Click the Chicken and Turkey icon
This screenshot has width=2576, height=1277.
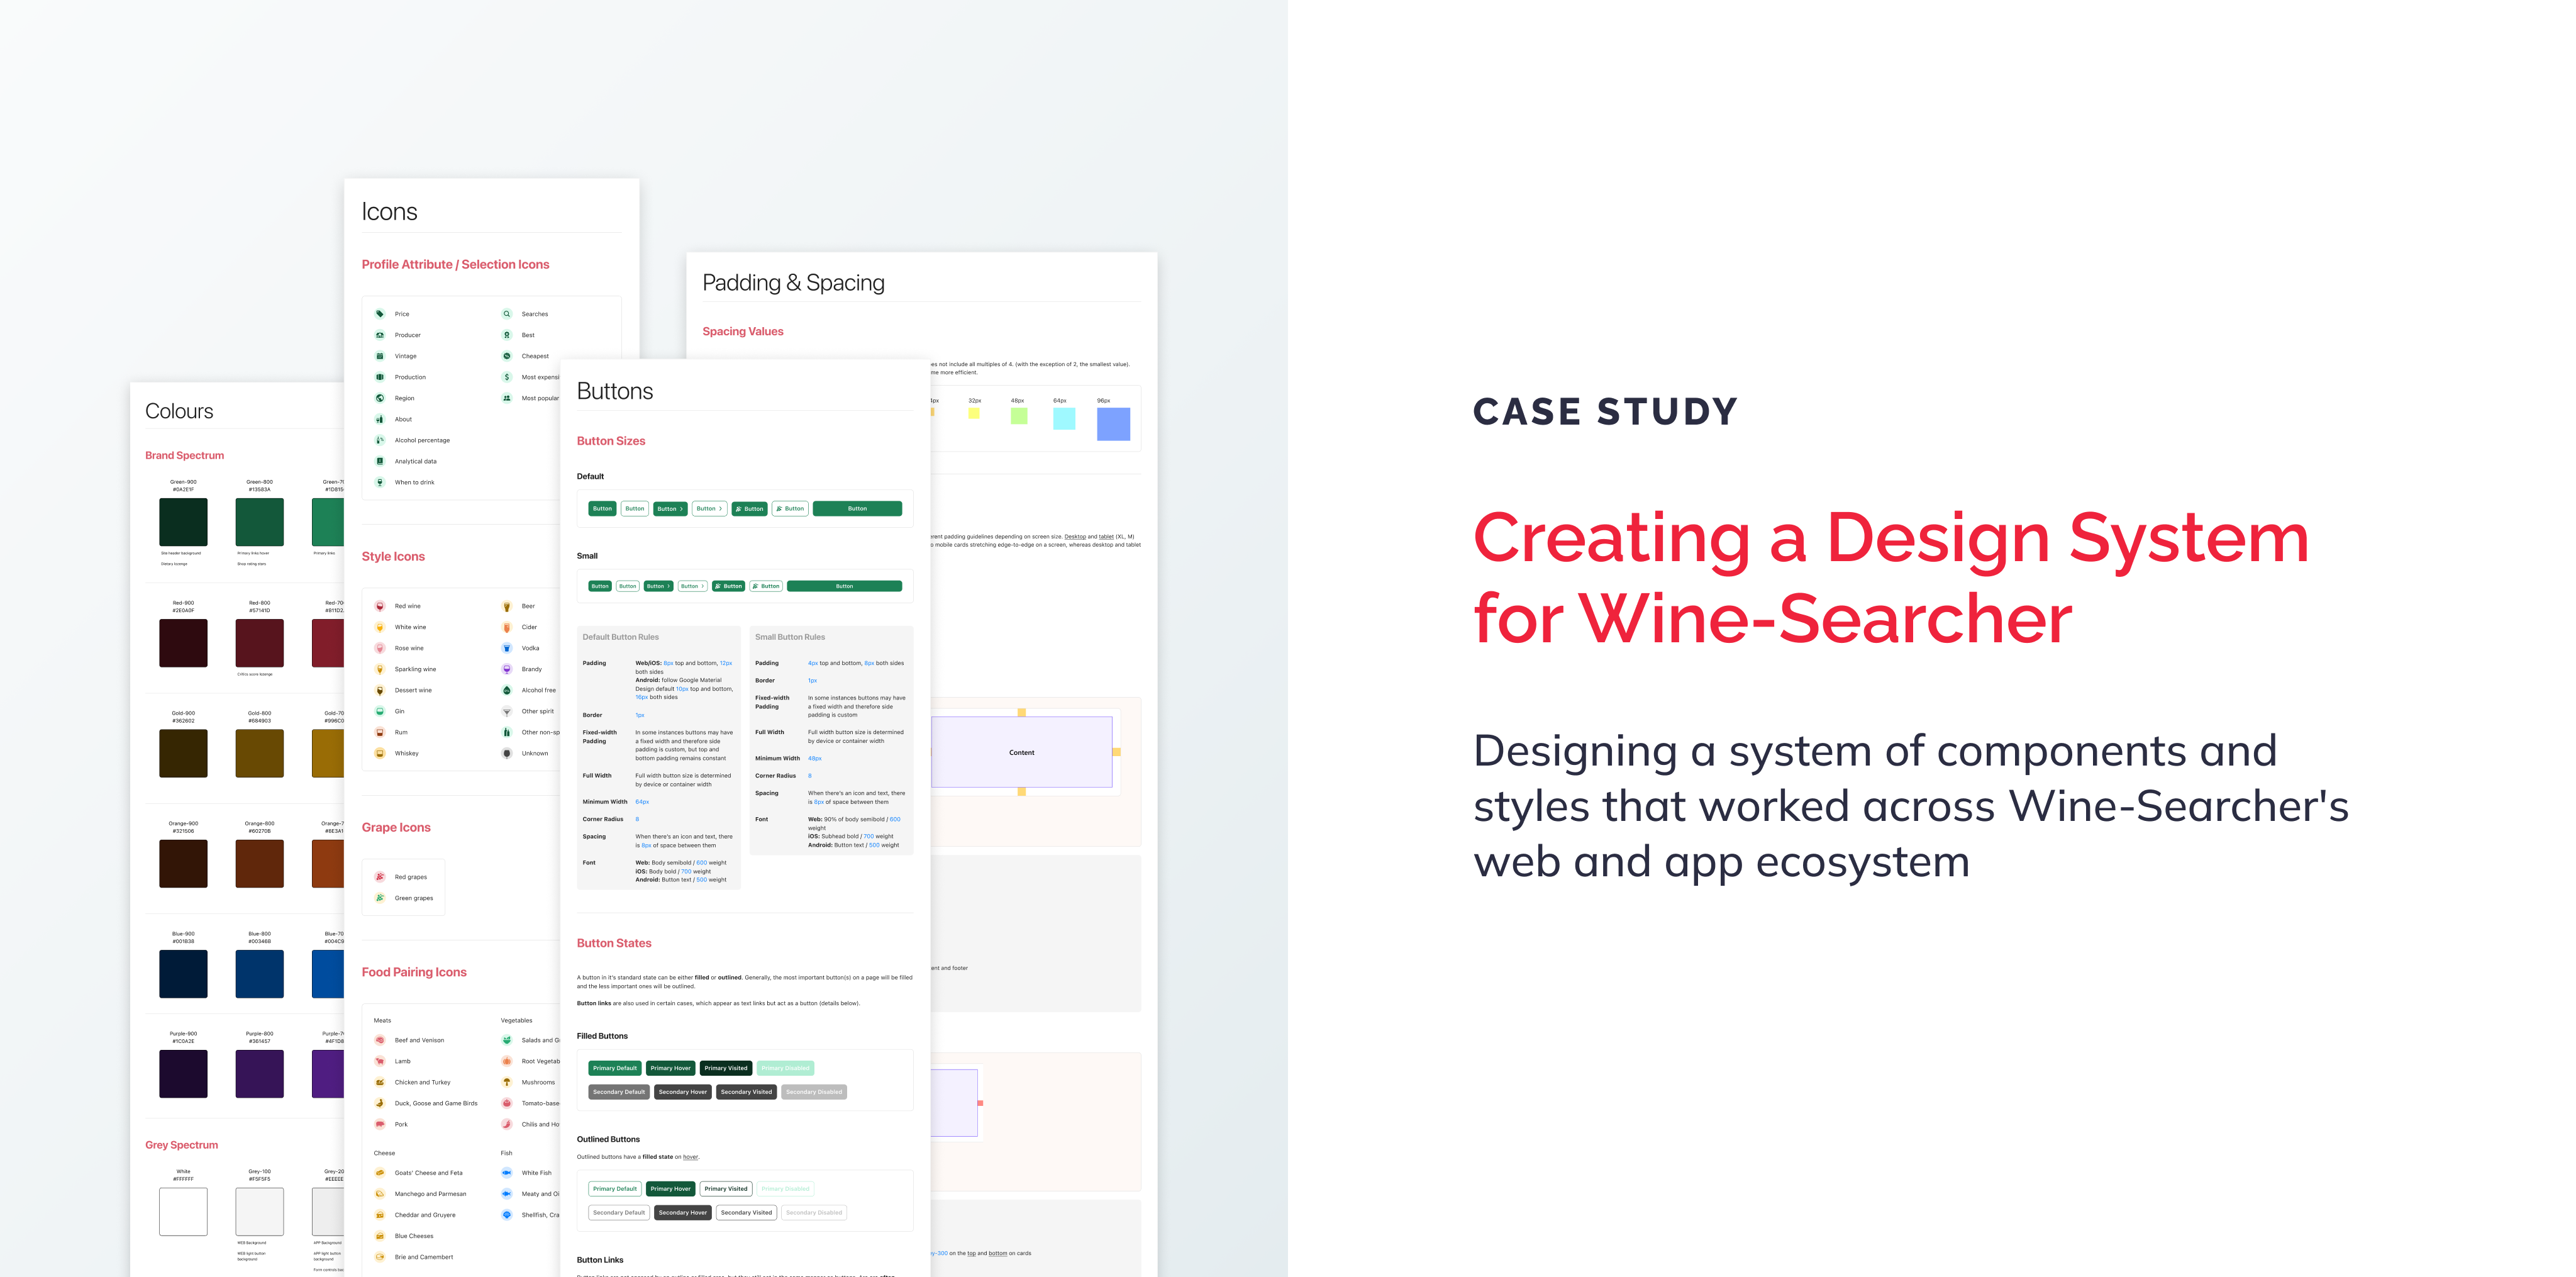click(x=380, y=1082)
